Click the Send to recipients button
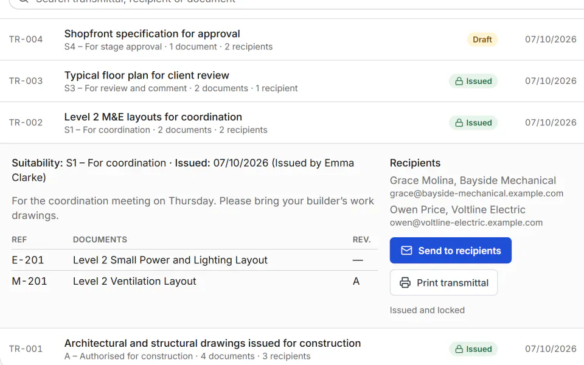This screenshot has width=584, height=365. [451, 250]
